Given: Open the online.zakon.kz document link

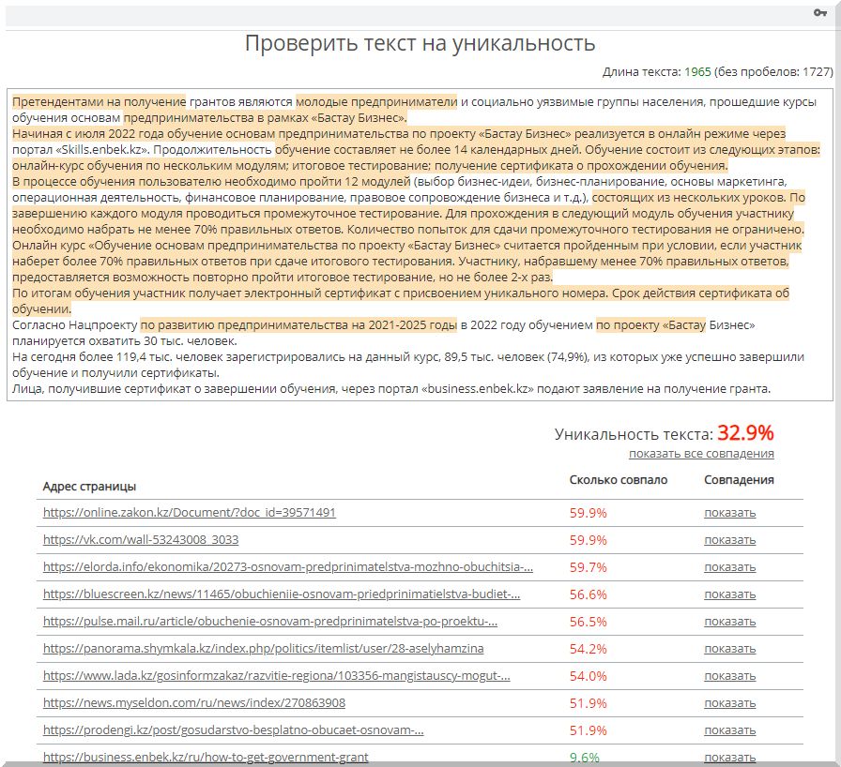Looking at the screenshot, I should coord(190,513).
